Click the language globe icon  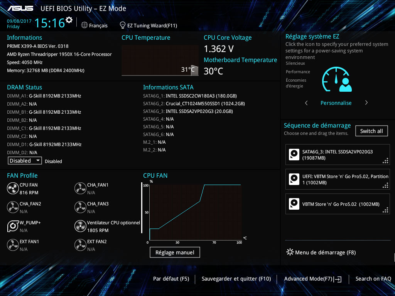pyautogui.click(x=84, y=25)
